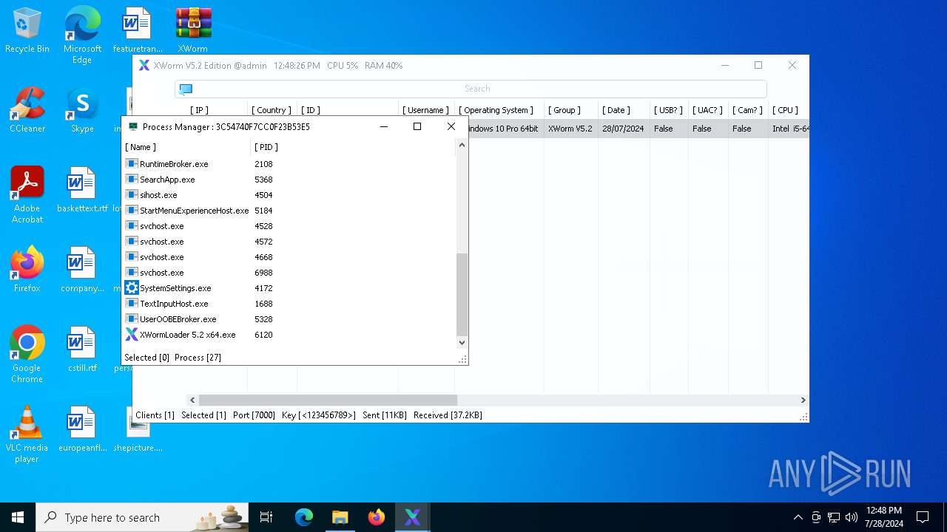The width and height of the screenshot is (947, 532).
Task: Open the featuretran Word document icon
Action: [x=138, y=30]
